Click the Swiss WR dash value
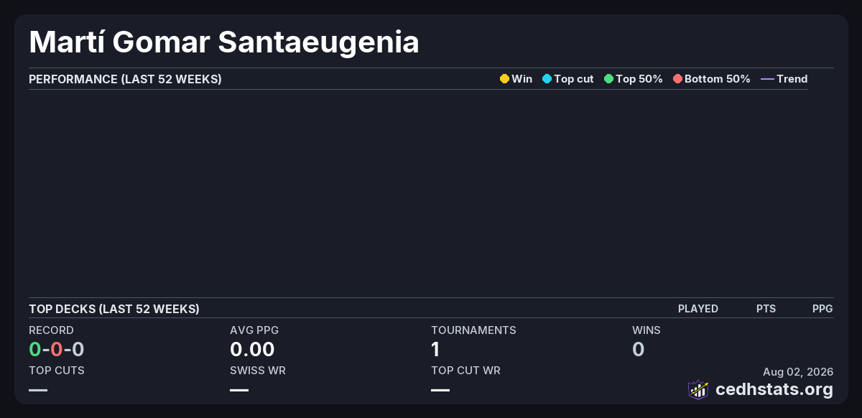The image size is (862, 418). click(x=239, y=390)
